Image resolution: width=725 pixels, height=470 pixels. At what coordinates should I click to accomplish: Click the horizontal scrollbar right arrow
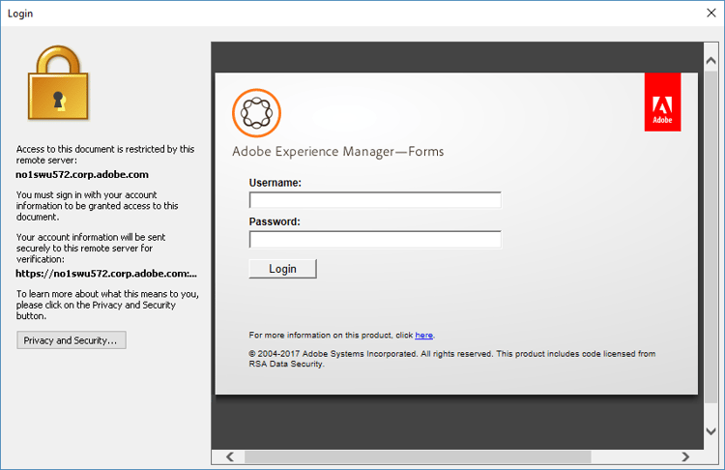tap(685, 456)
